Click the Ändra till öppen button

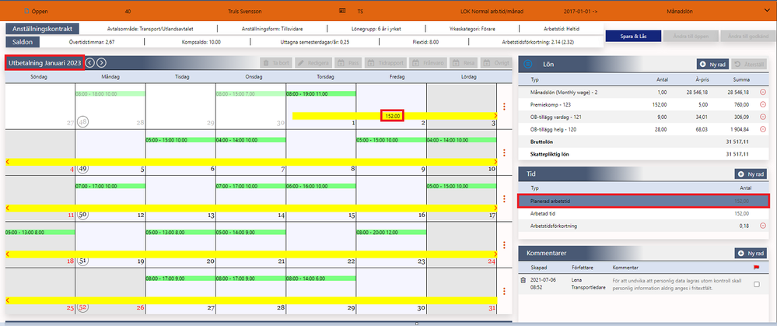coord(691,36)
